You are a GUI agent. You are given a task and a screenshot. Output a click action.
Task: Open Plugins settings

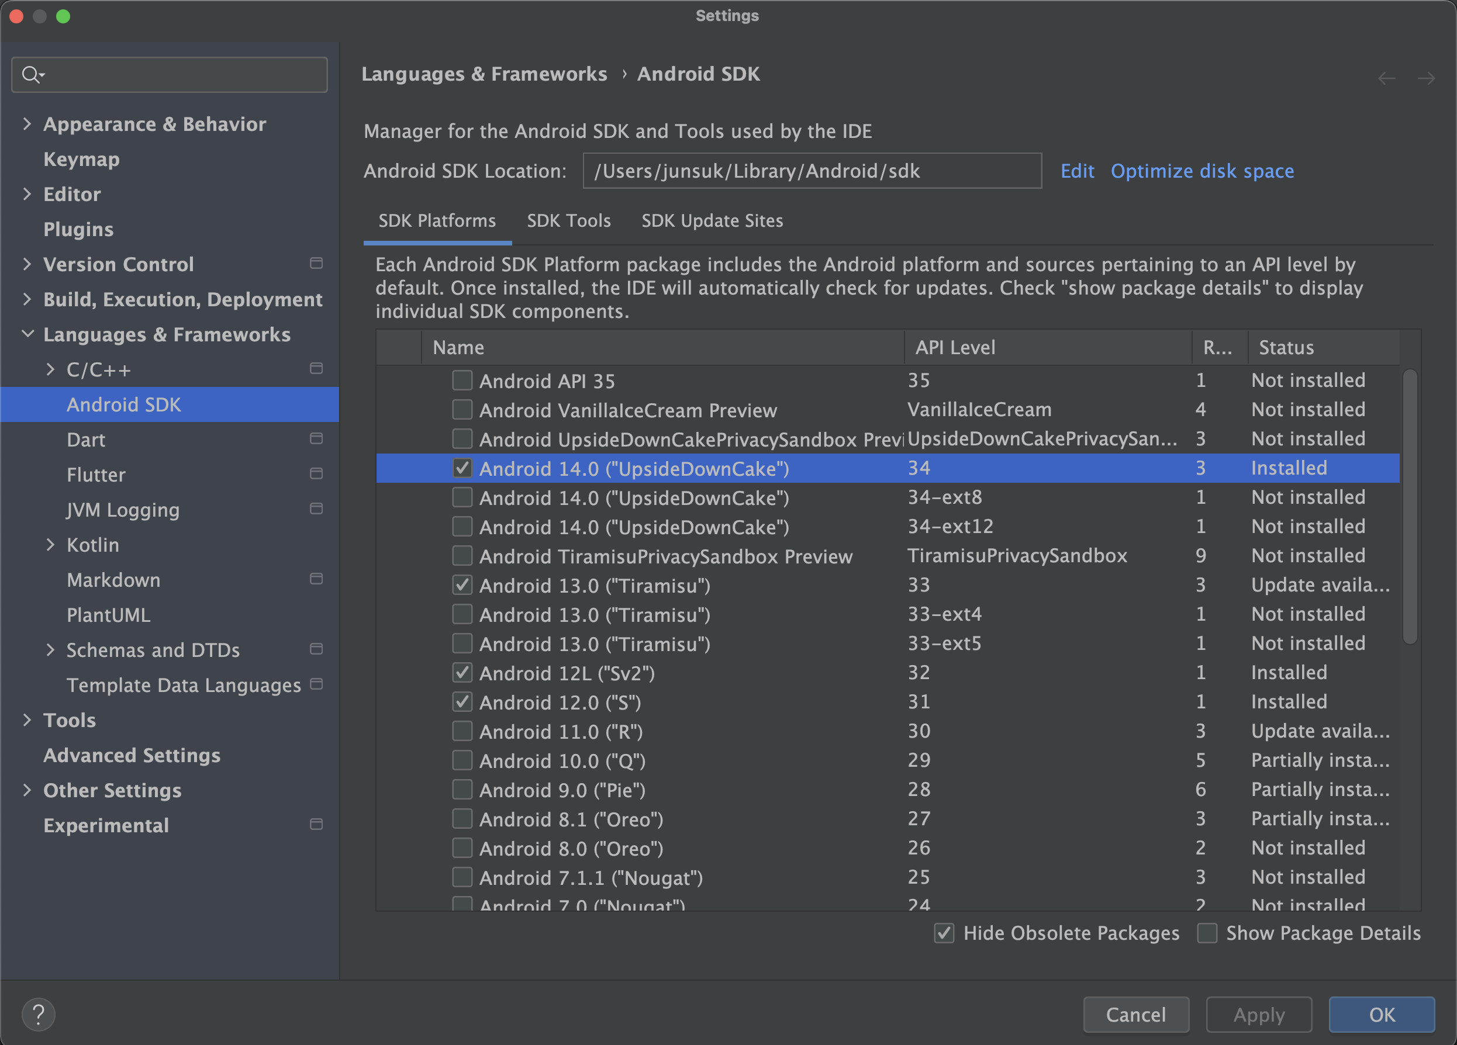(x=78, y=229)
